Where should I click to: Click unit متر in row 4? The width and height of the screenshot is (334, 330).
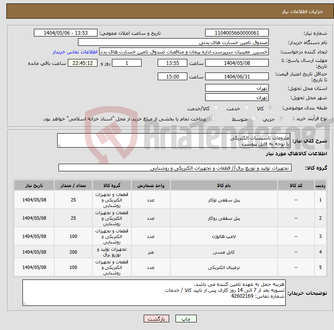coord(151,252)
